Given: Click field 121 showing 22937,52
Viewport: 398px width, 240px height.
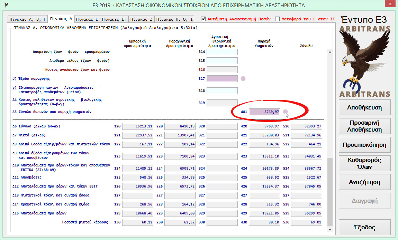Looking at the screenshot, I should (138, 135).
